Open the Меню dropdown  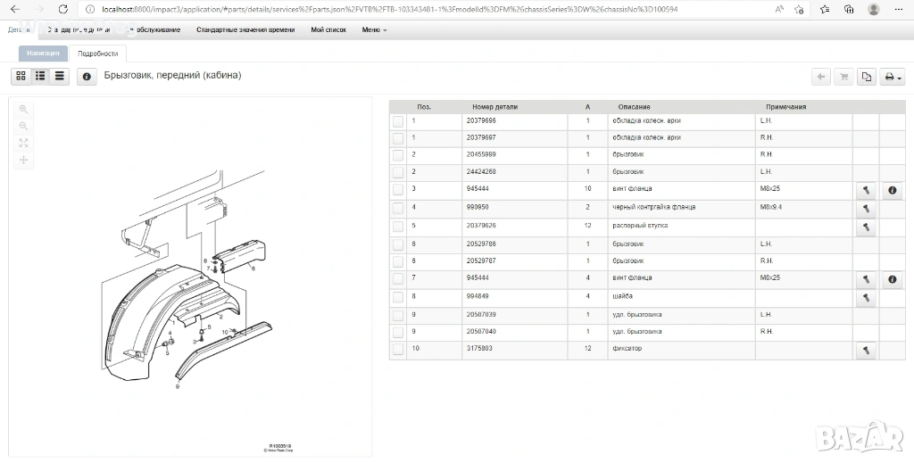click(374, 29)
